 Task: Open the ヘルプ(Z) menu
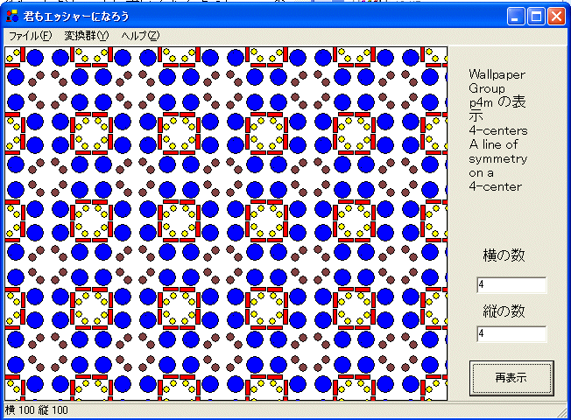tap(140, 36)
